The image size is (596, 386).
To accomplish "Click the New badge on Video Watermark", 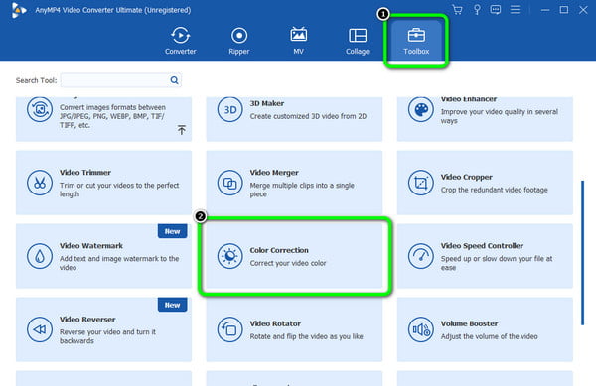I will (172, 231).
